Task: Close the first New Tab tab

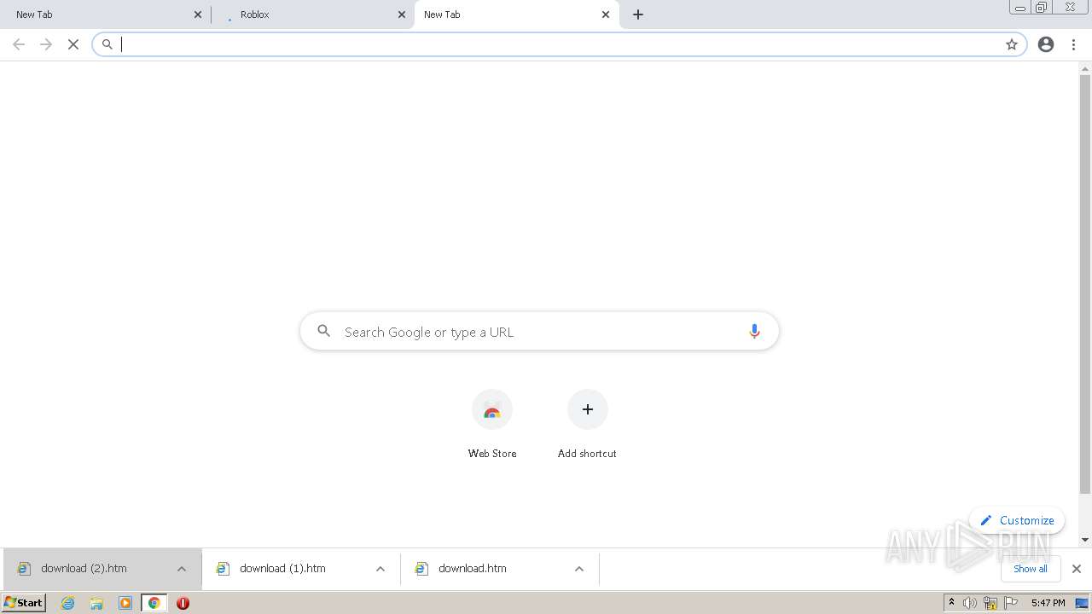Action: click(x=198, y=14)
